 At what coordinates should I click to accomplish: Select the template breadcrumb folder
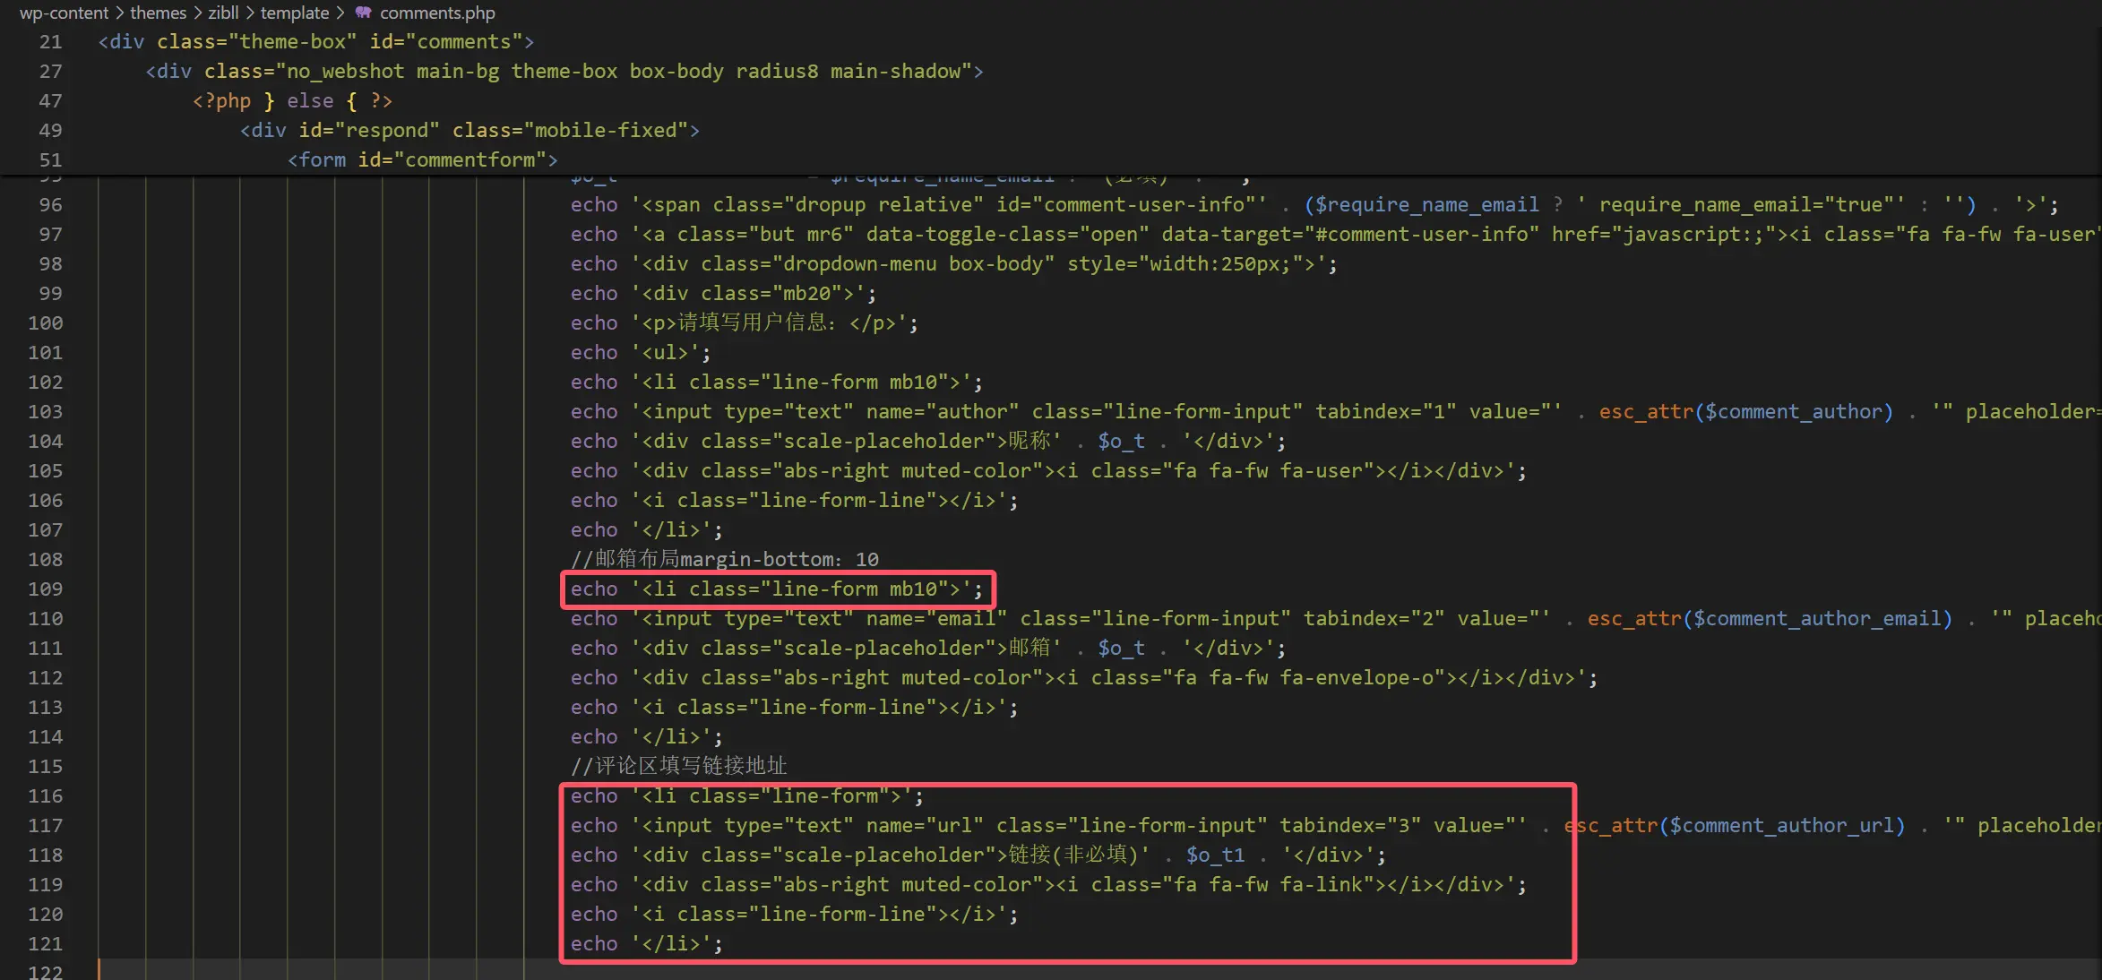coord(294,13)
